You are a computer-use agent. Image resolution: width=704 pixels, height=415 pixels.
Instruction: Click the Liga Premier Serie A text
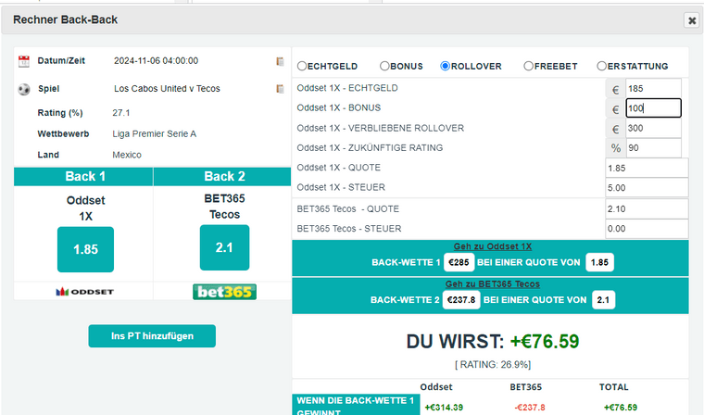click(x=154, y=133)
